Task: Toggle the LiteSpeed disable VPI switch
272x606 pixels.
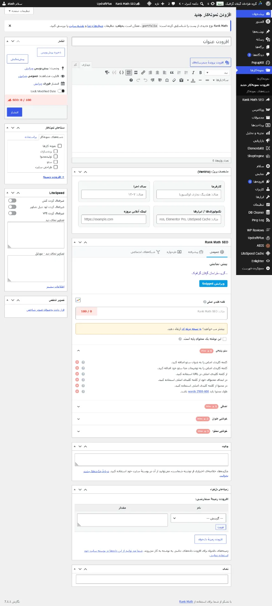Action: click(x=12, y=213)
